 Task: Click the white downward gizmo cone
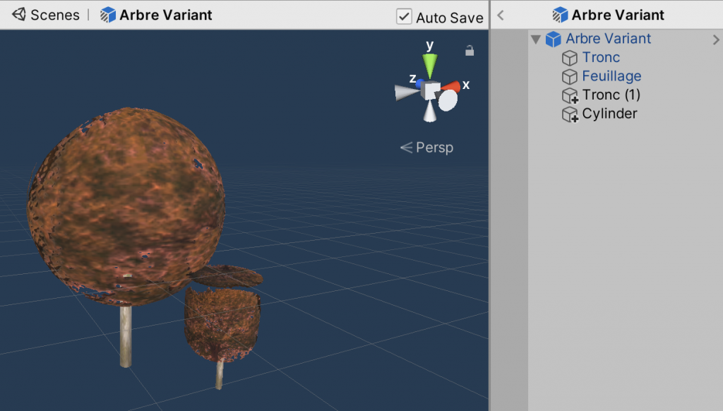tap(429, 112)
